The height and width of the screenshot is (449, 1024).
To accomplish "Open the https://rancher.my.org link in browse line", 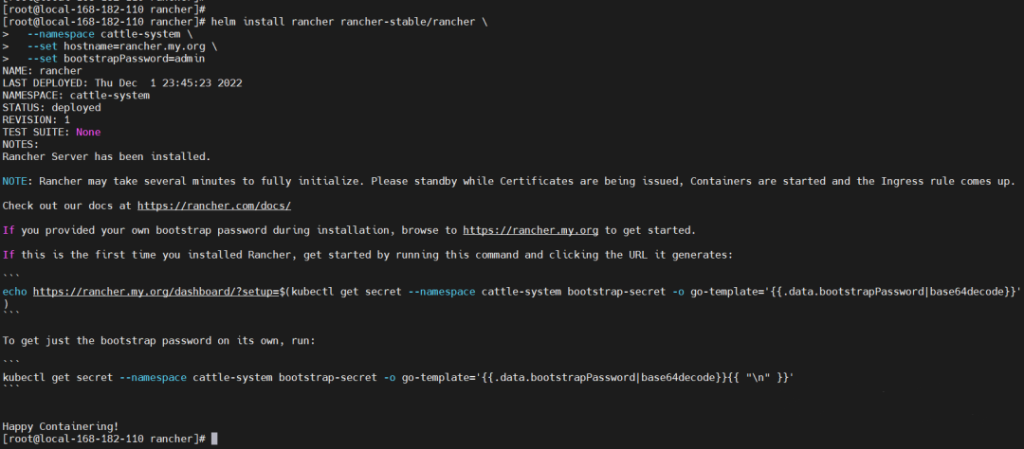I will 530,230.
